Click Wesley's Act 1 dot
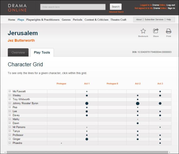Image resolution: width=179 pixels, height=154 pixels. point(87,96)
